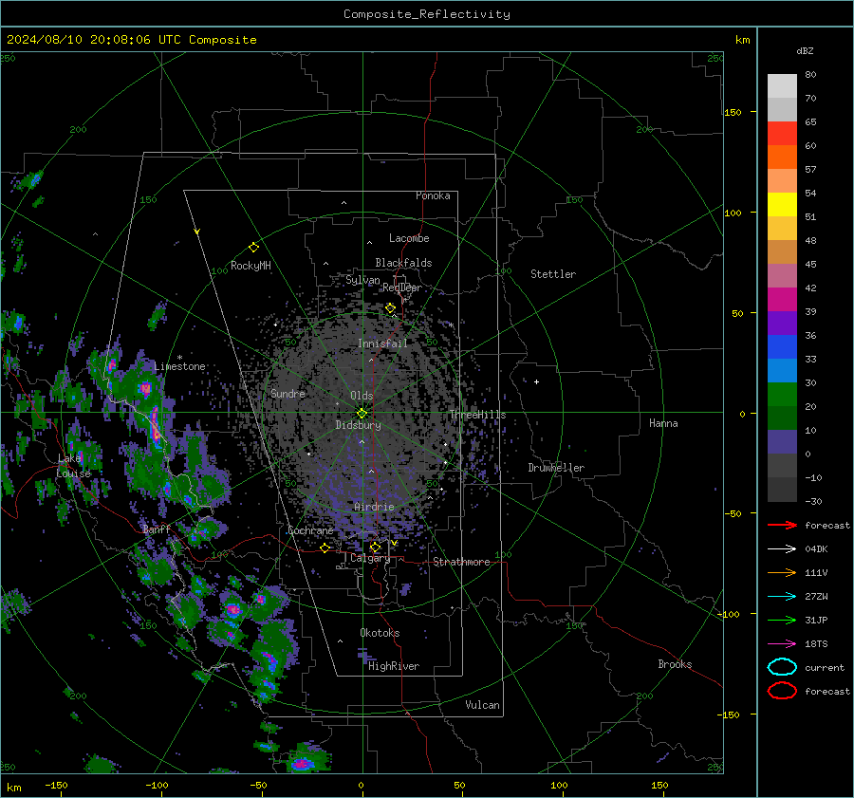Click the Stettler town label

point(553,274)
